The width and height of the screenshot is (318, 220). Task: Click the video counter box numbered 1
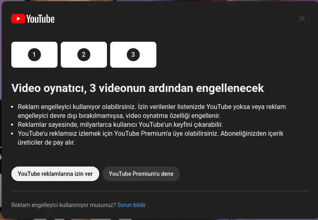[x=34, y=55]
